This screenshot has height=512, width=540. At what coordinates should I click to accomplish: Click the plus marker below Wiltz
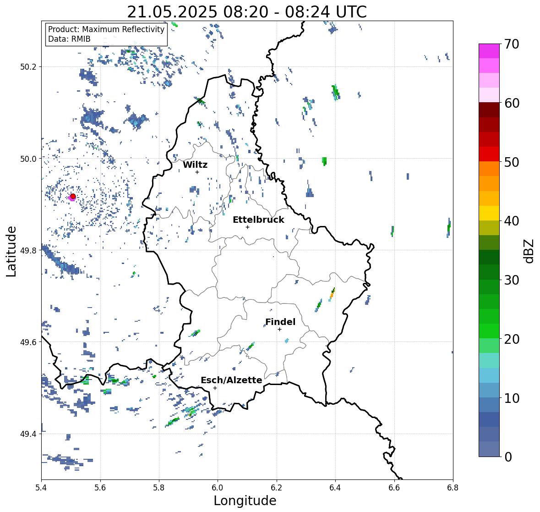[197, 172]
